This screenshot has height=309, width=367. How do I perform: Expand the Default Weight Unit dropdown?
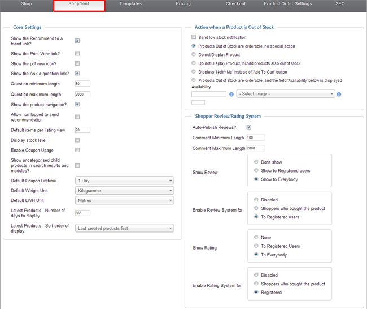(x=124, y=191)
